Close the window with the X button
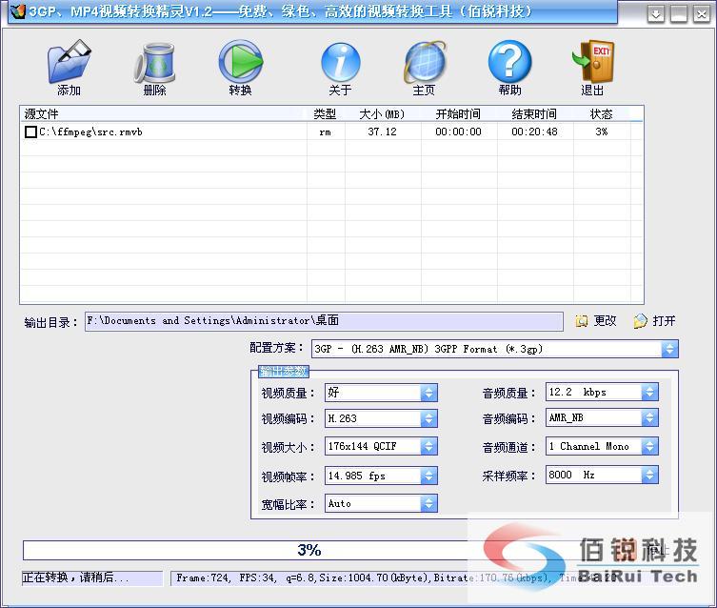 click(x=702, y=14)
